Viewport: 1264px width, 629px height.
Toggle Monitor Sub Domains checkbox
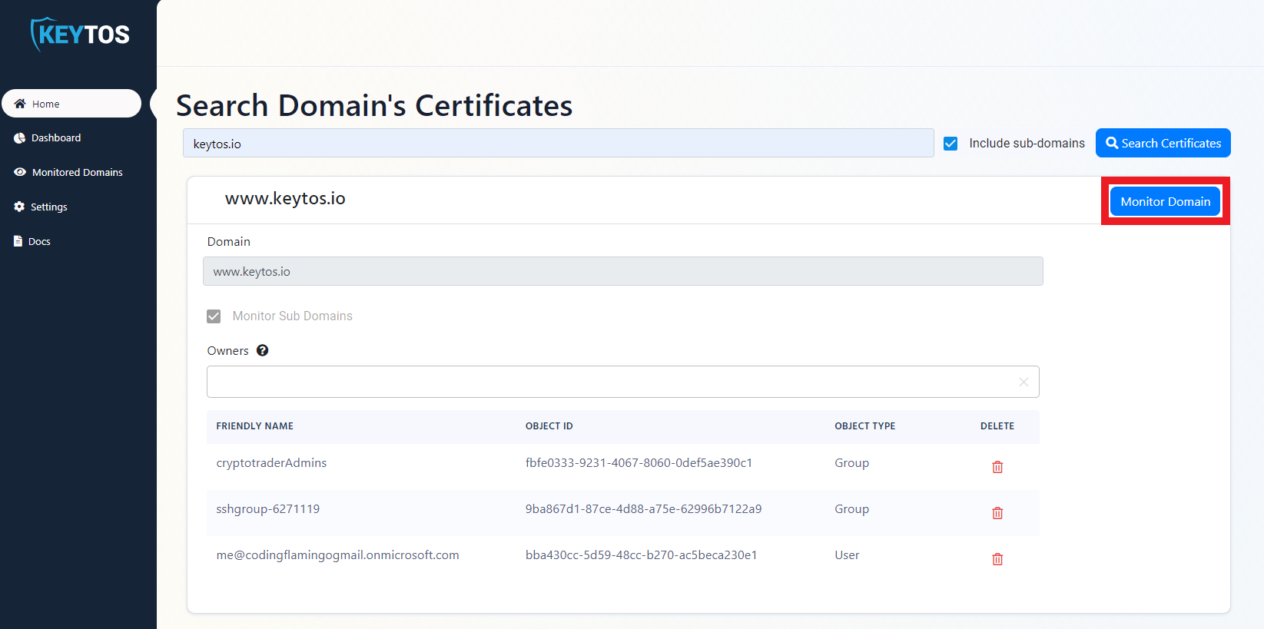[x=214, y=316]
